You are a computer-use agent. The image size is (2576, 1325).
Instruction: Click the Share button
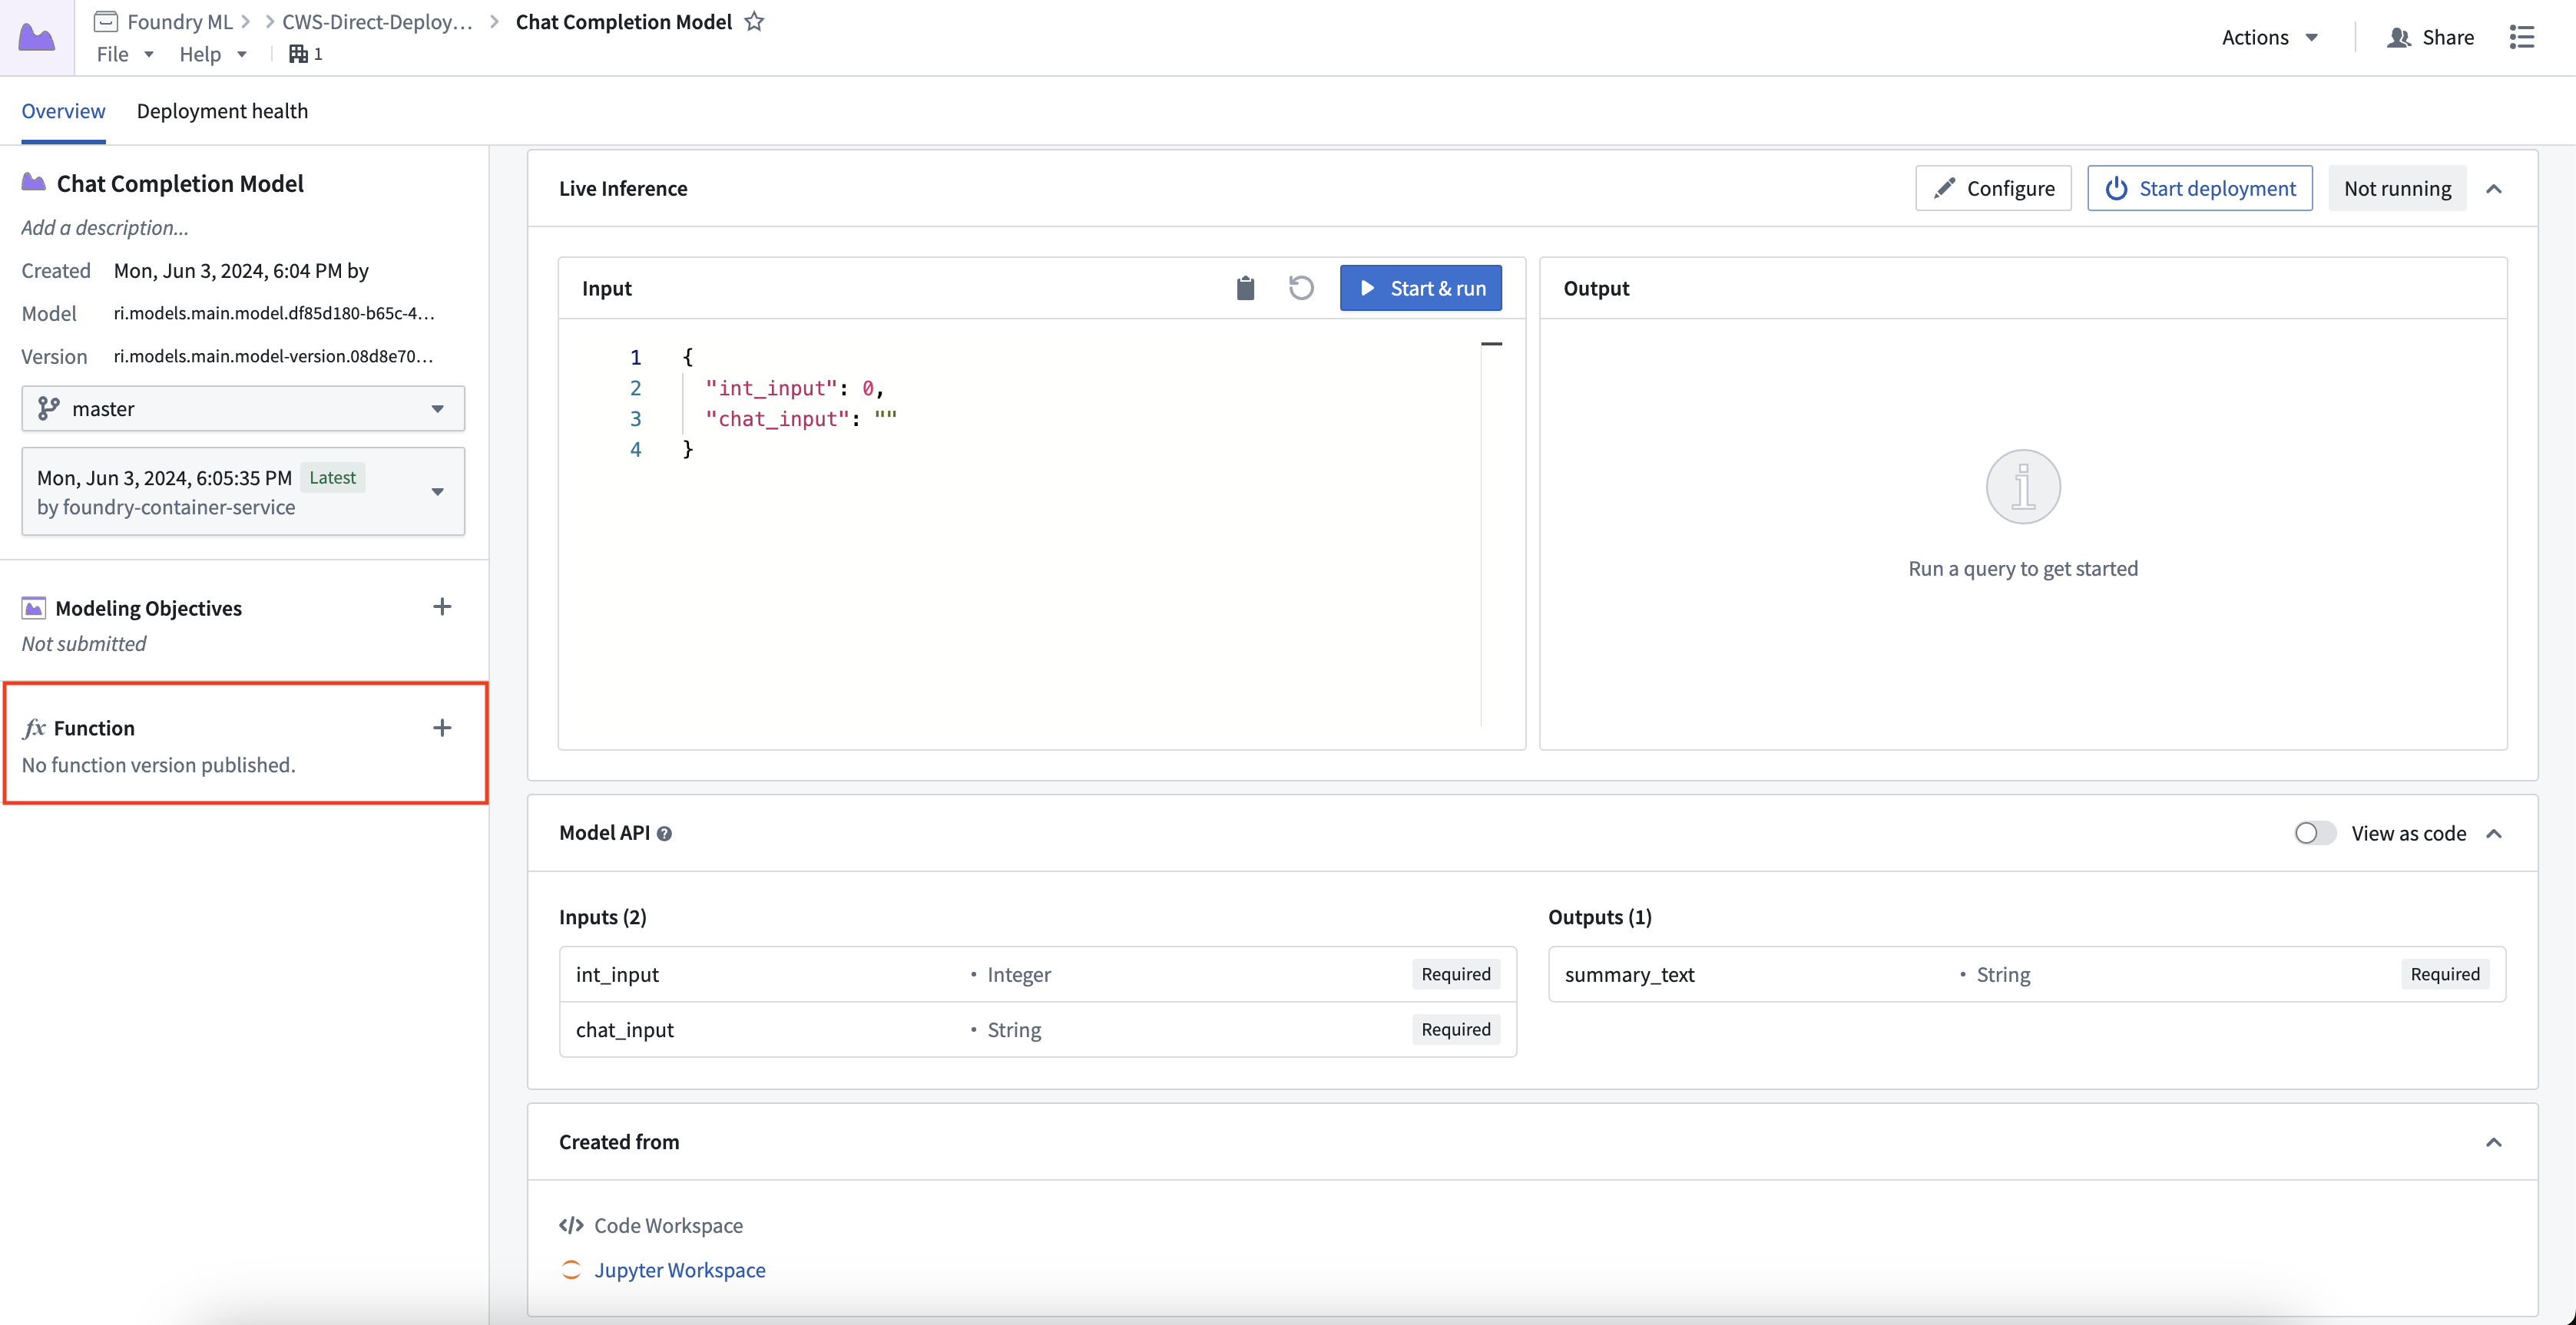pyautogui.click(x=2430, y=37)
